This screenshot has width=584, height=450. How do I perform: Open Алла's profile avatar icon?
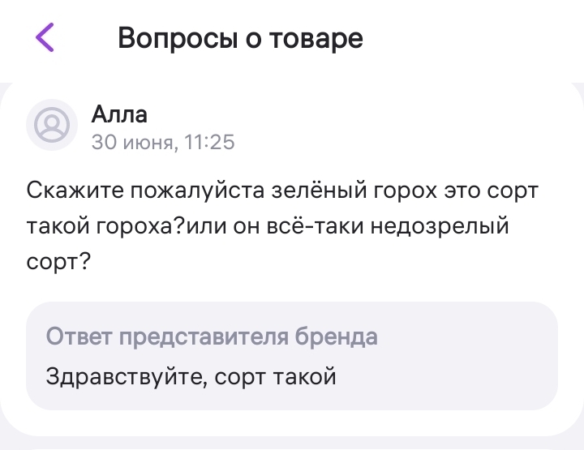coord(53,126)
